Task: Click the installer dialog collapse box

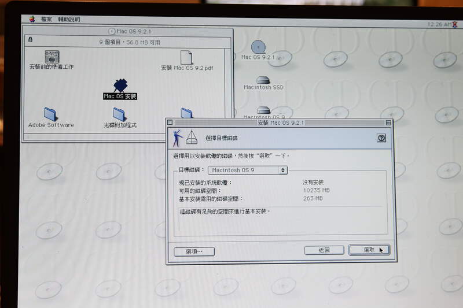Action: (388, 123)
